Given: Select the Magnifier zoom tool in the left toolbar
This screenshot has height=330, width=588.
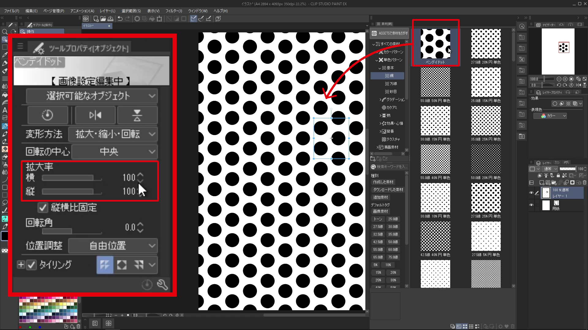Looking at the screenshot, I should click(x=5, y=32).
